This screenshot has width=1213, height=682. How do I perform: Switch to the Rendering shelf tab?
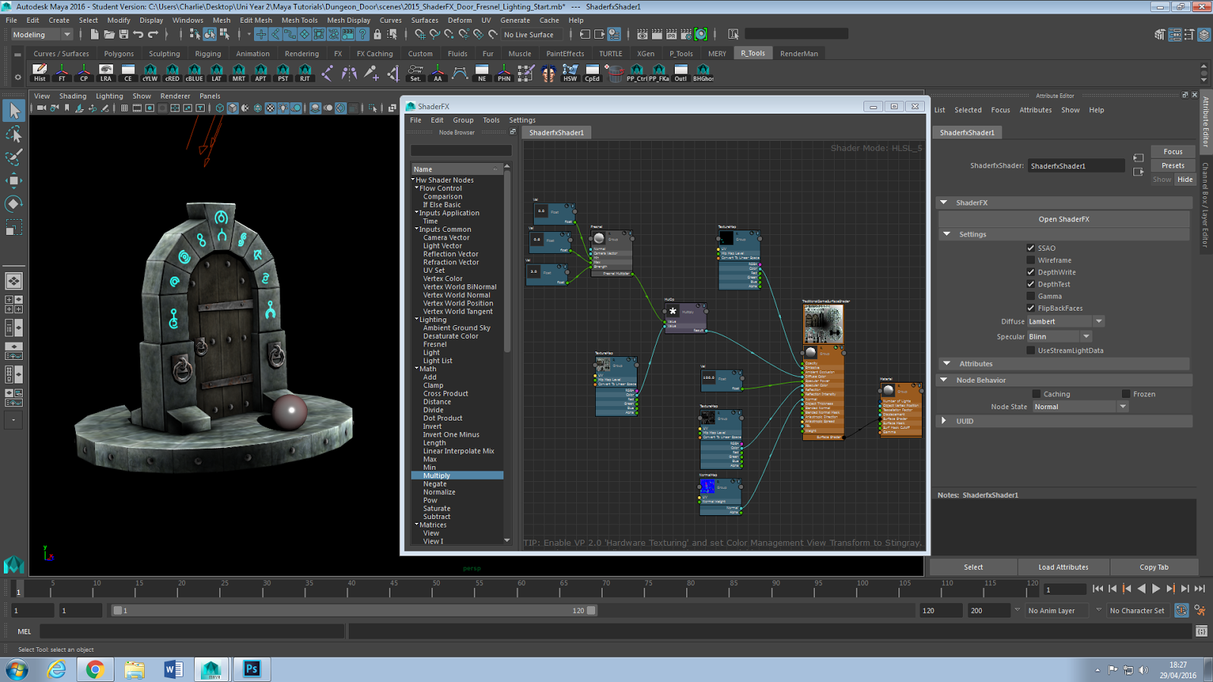tap(301, 53)
